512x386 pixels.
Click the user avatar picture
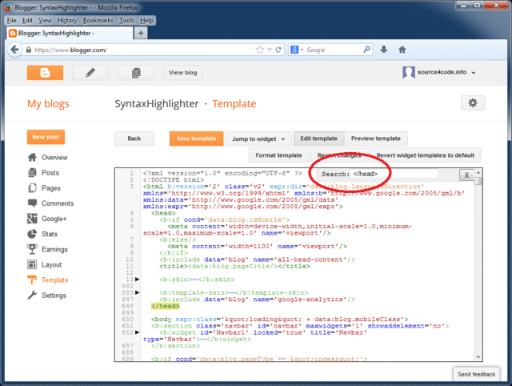[409, 72]
